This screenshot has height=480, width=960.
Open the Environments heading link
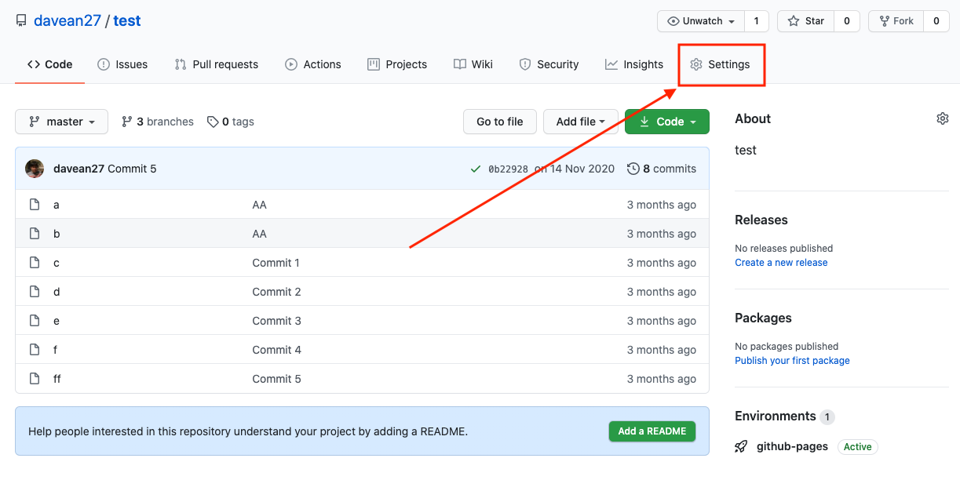coord(785,416)
